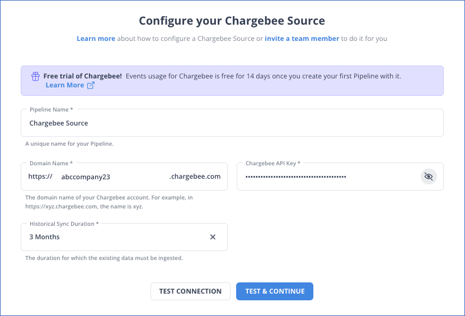Toggle API key visibility eye icon

pos(429,176)
